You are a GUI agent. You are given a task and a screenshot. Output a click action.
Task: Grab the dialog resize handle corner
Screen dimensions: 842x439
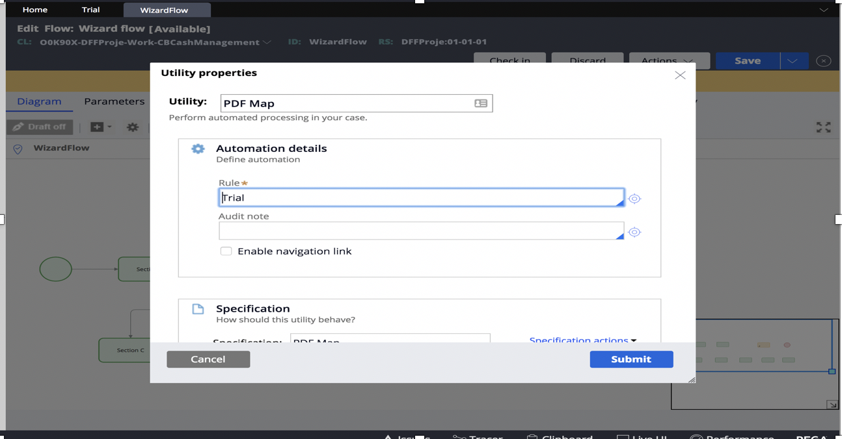pyautogui.click(x=691, y=379)
